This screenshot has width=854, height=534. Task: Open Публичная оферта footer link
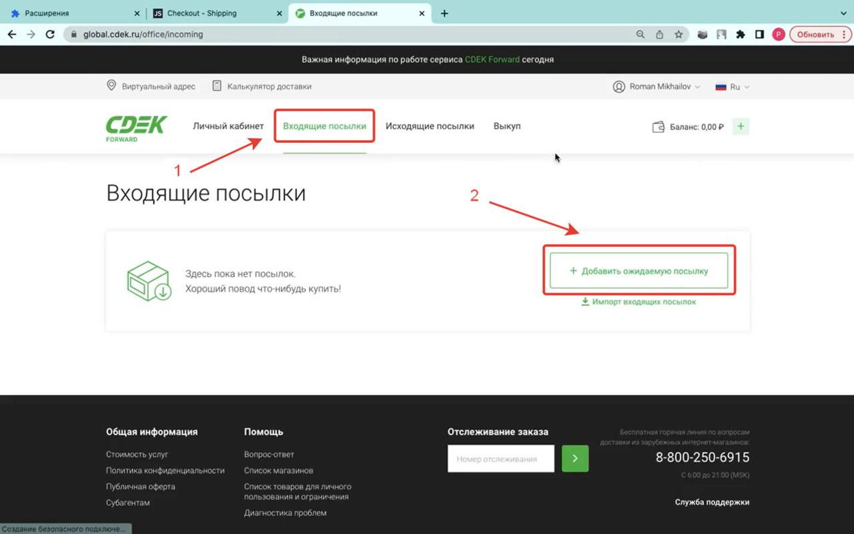pos(141,487)
